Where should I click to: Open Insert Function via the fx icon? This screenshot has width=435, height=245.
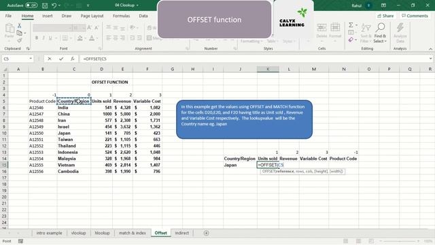(x=73, y=59)
